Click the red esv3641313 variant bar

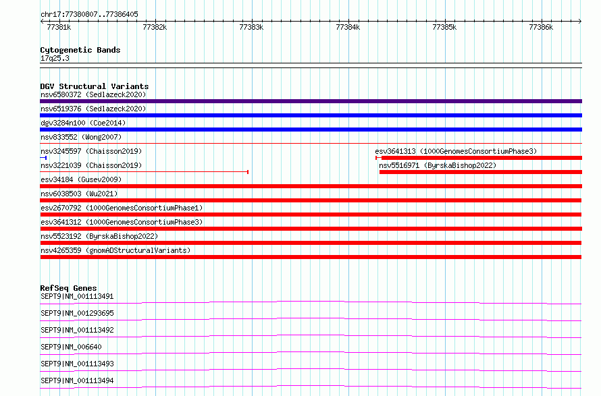click(479, 158)
